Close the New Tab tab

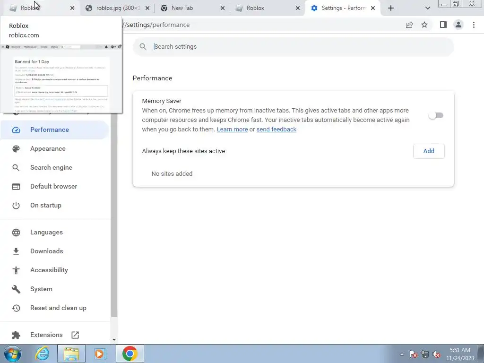click(223, 9)
